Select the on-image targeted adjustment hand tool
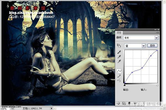Screen dimensions: 166x110 coord(119,46)
